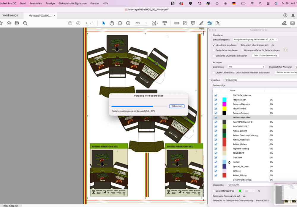Open the Vorschau dropdown showing Farbauszüge
Viewport: 297px width, 207px height.
(x=260, y=80)
